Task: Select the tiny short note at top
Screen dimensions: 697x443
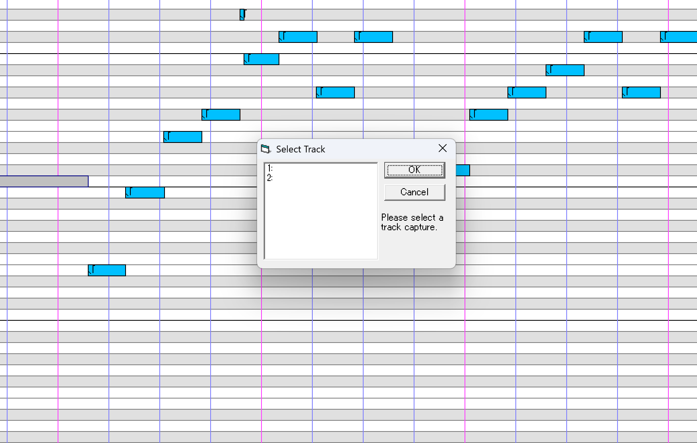Action: coord(242,15)
